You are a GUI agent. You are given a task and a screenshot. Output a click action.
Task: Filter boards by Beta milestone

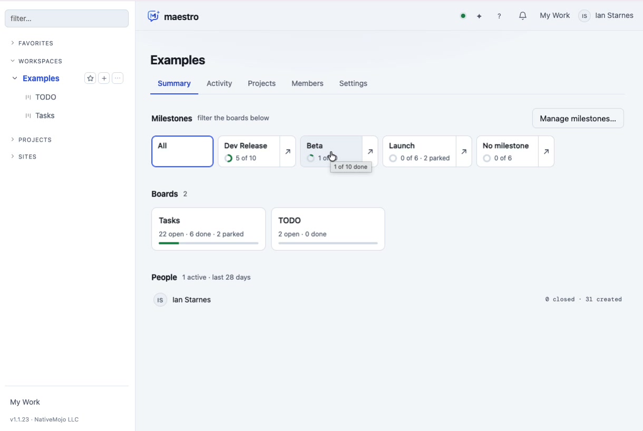331,152
